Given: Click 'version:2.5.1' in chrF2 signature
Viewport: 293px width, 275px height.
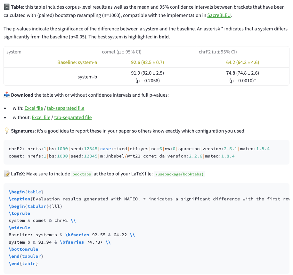Looking at the screenshot, I should [220, 149].
